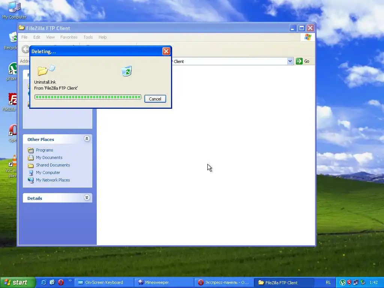Select the My Computer desktop icon
Image resolution: width=384 pixels, height=288 pixels.
click(14, 10)
